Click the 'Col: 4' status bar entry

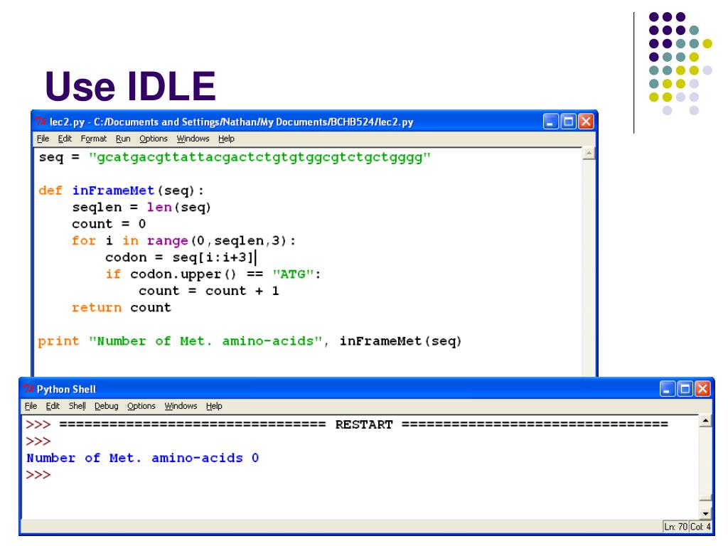[700, 527]
